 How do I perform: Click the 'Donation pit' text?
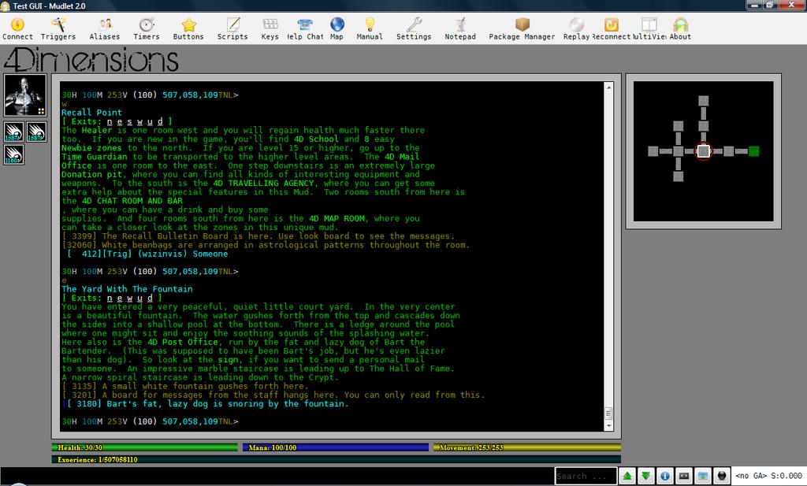91,174
